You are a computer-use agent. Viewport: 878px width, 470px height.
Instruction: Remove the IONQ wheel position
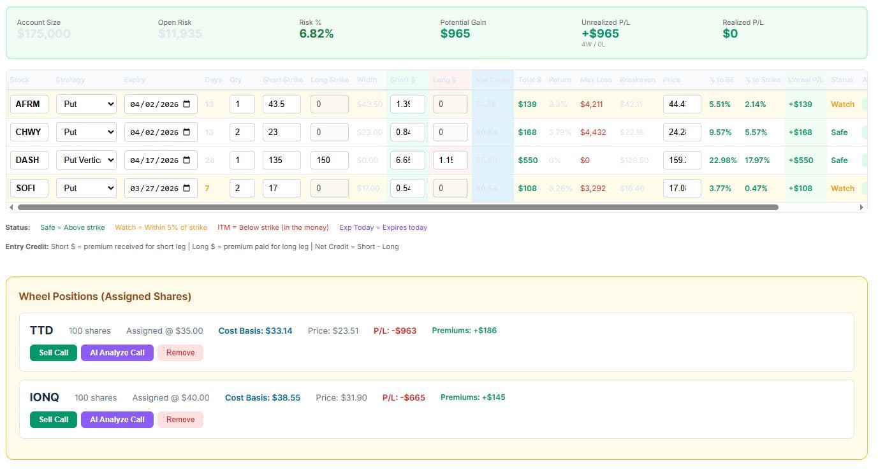click(180, 419)
